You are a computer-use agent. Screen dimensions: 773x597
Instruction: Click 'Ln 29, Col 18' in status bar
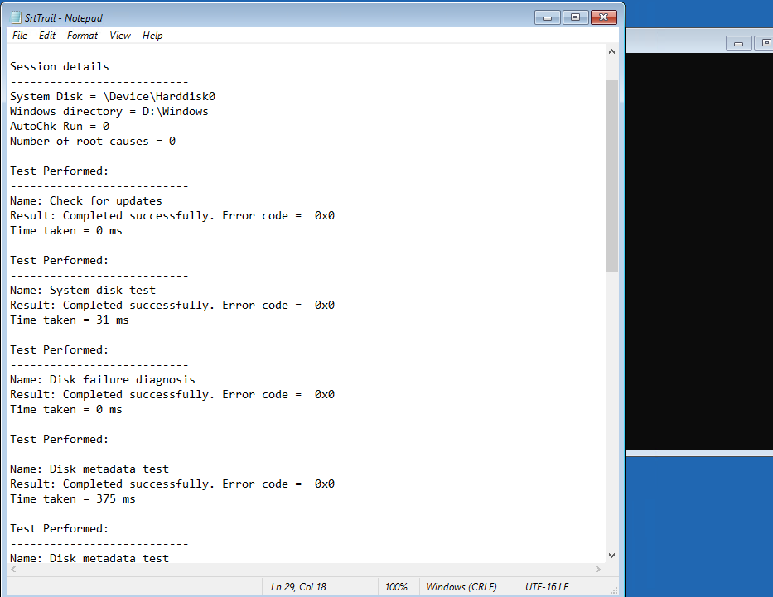(299, 587)
